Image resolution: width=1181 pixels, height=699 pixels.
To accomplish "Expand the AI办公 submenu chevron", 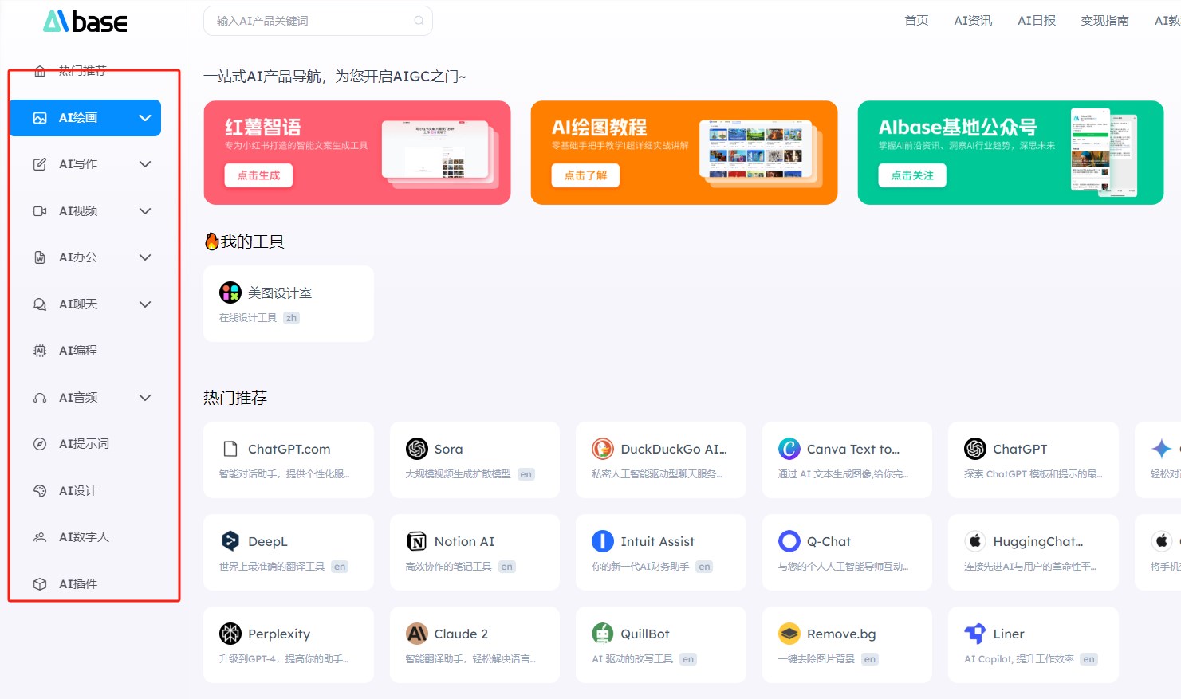I will click(x=145, y=257).
